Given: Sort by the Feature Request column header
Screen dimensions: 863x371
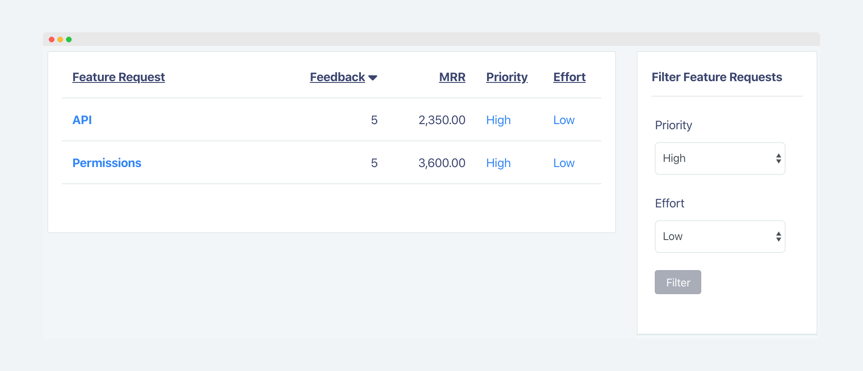Looking at the screenshot, I should 119,77.
